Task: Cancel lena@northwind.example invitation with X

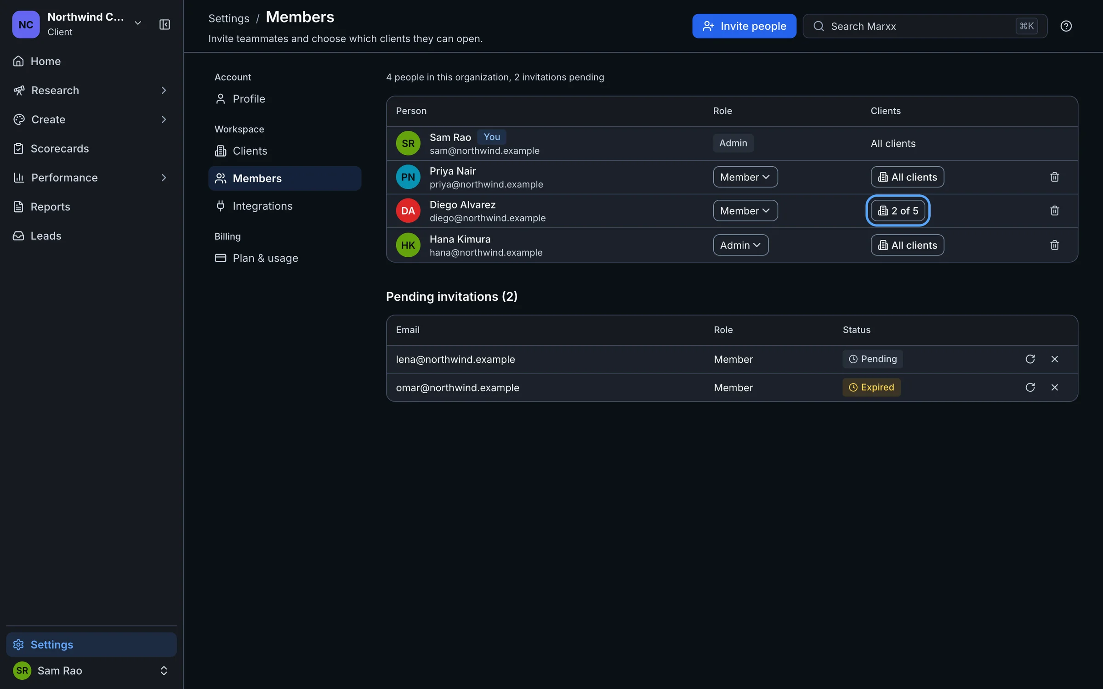Action: tap(1054, 359)
